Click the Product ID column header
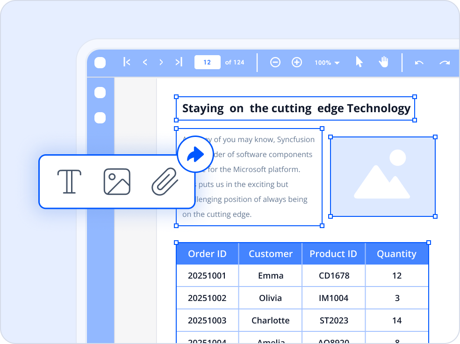This screenshot has height=344, width=460. (334, 254)
